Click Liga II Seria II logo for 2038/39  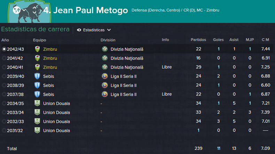click(x=105, y=85)
